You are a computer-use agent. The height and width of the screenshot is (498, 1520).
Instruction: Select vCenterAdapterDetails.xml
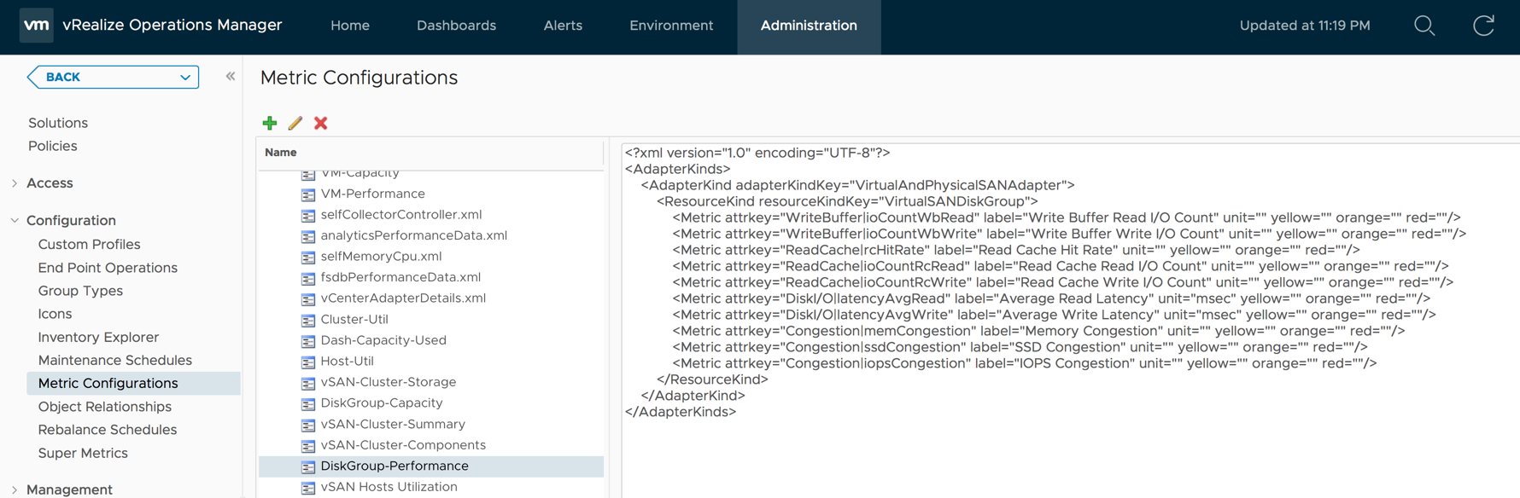click(x=403, y=298)
